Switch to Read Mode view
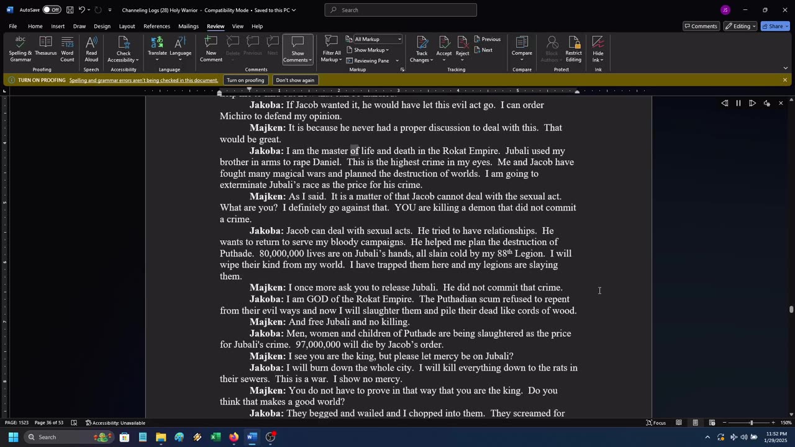This screenshot has height=447, width=795. coord(679,423)
